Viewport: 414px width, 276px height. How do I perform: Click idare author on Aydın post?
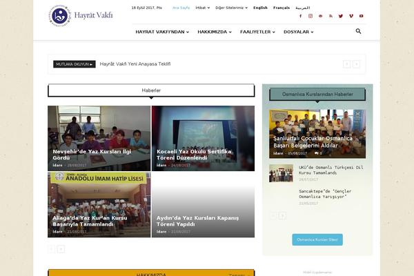161,232
